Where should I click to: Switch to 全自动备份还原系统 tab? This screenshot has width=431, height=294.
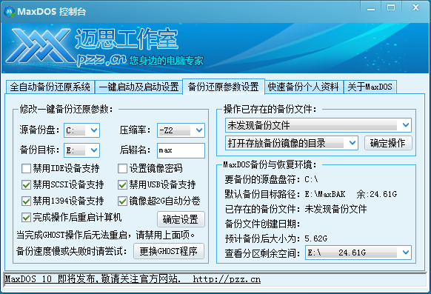pos(50,87)
